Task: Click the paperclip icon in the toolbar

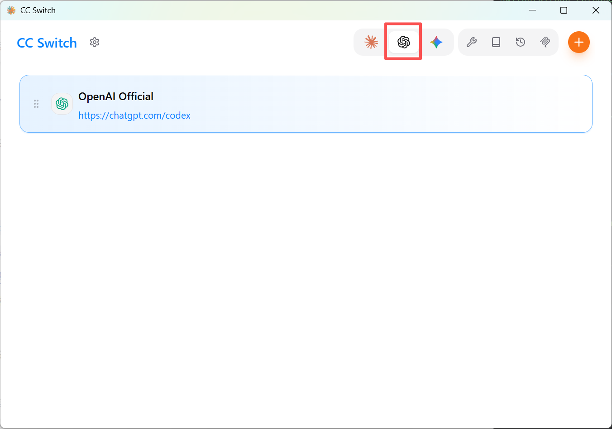Action: click(545, 42)
